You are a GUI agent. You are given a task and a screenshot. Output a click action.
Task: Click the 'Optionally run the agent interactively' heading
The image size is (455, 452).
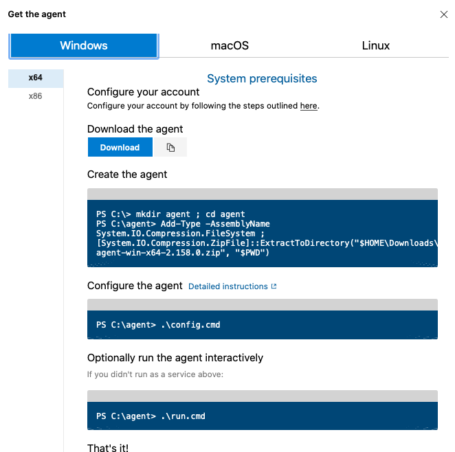(x=175, y=358)
